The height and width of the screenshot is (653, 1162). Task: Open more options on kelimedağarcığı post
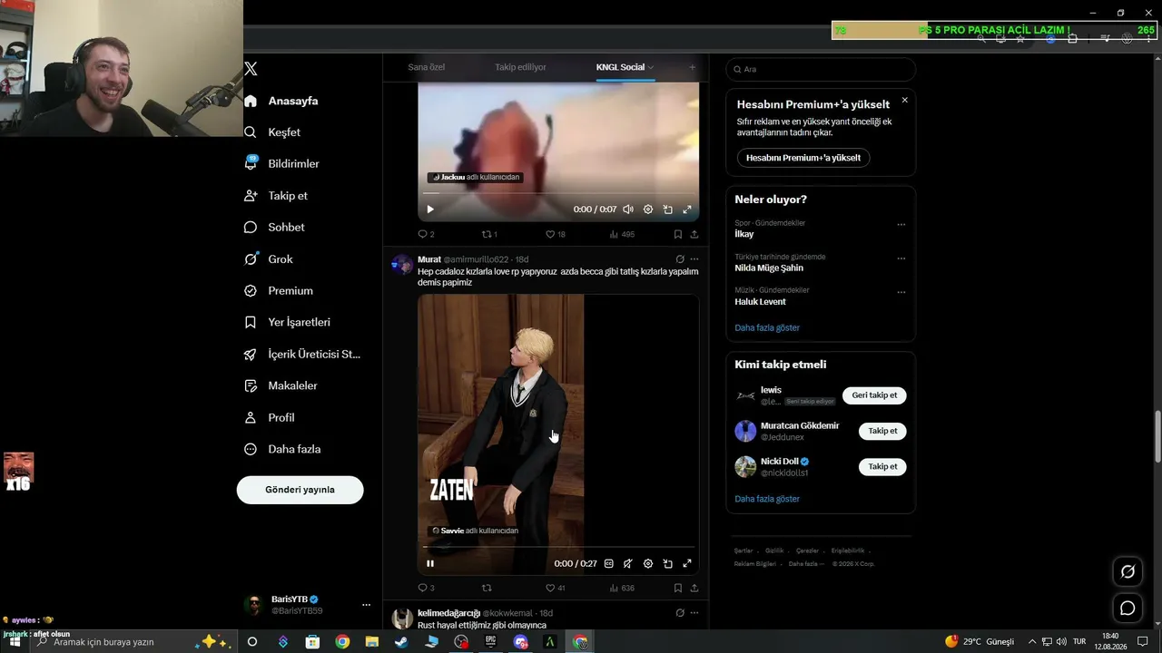click(694, 613)
